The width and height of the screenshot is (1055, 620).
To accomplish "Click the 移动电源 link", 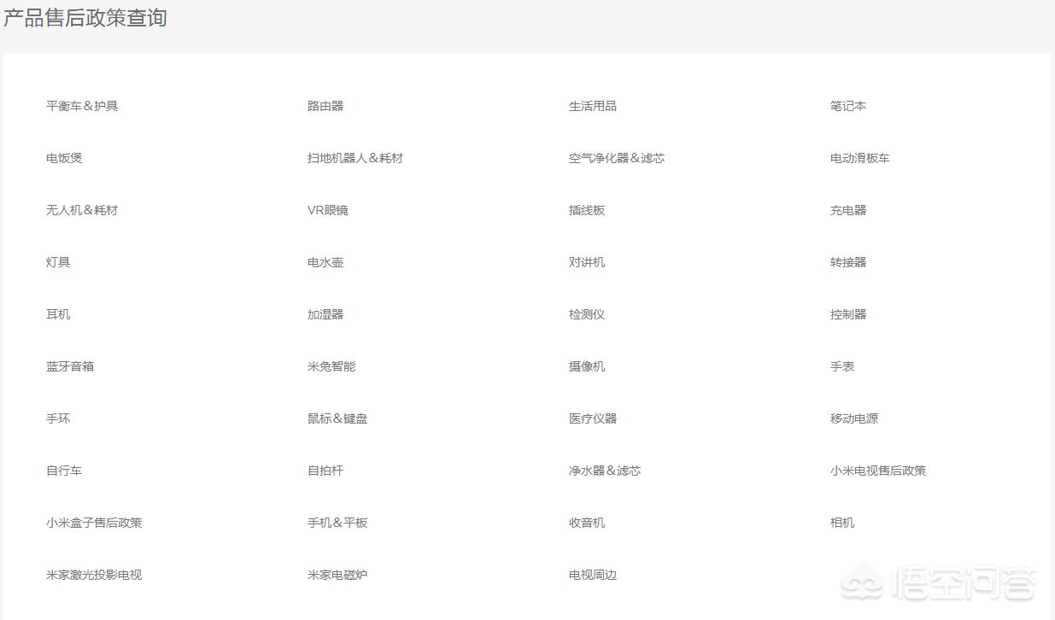I will click(854, 418).
